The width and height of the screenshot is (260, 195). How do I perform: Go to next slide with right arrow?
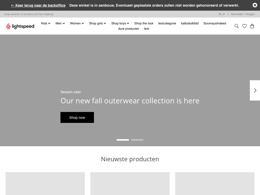click(255, 90)
